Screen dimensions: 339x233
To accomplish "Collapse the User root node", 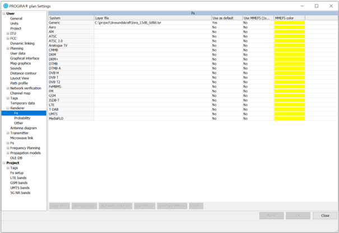I will pos(4,13).
